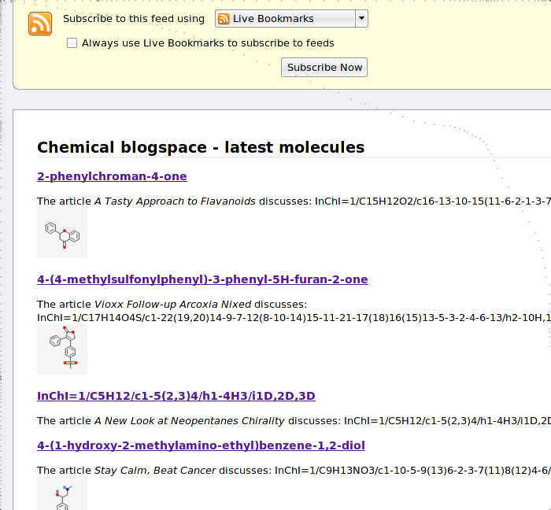This screenshot has height=510, width=551.
Task: Click the benzene-1,2-diol molecule image at bottom
Action: pyautogui.click(x=62, y=495)
